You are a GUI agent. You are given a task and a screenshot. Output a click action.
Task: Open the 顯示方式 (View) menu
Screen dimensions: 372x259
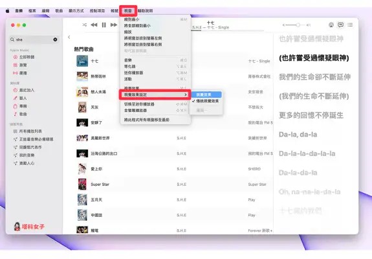[x=76, y=11]
